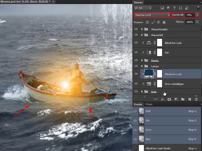202x151 pixels.
Task: Hide the Lampe group
Action: pyautogui.click(x=136, y=66)
